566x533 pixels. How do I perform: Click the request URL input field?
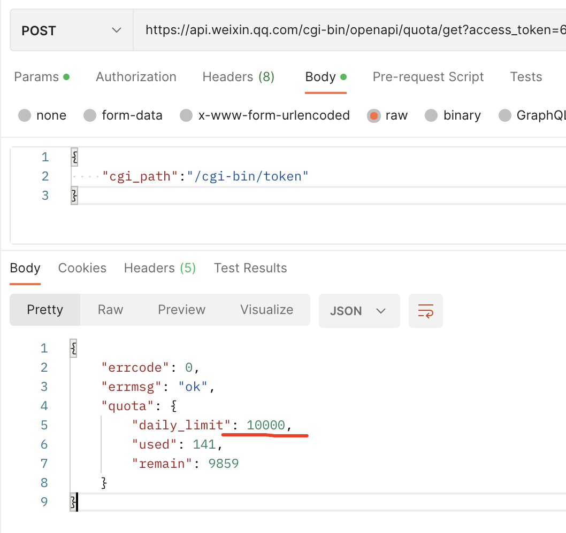353,30
